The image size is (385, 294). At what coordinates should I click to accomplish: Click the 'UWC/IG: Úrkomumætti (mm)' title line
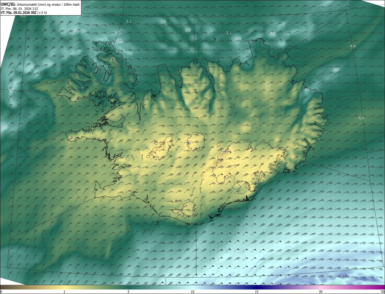(x=40, y=4)
